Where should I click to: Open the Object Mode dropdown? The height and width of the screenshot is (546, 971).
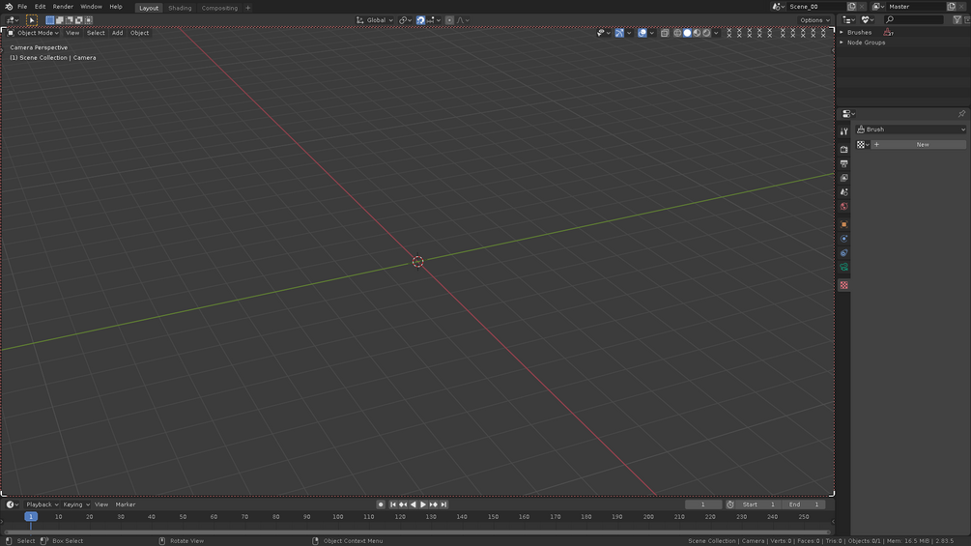click(33, 33)
